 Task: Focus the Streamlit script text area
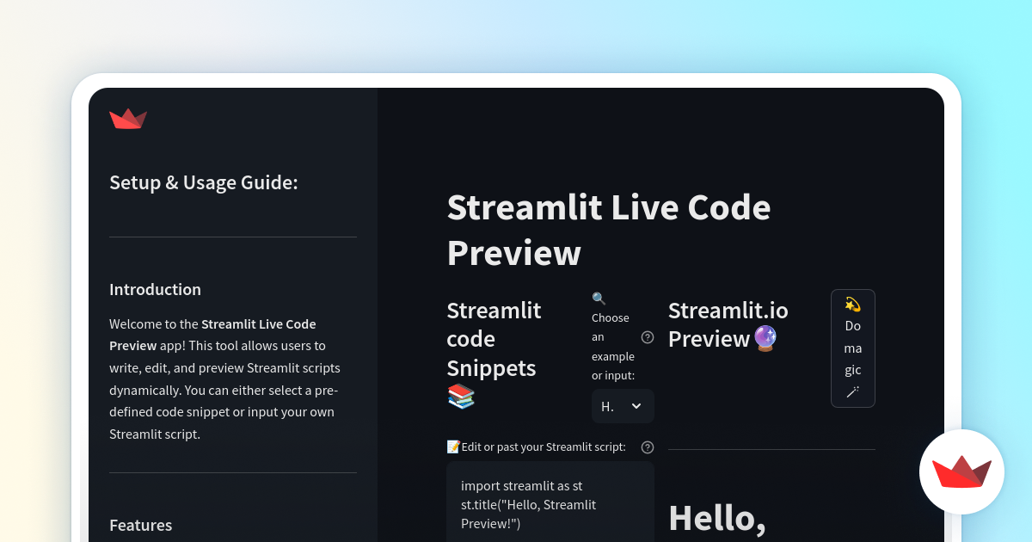550,502
